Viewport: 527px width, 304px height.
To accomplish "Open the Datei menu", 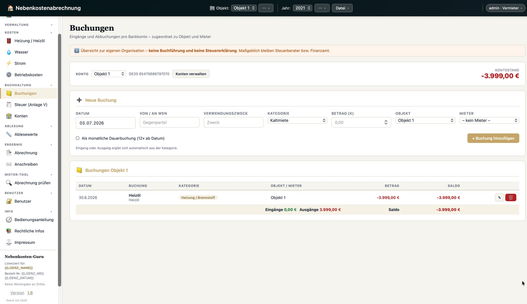I will pyautogui.click(x=342, y=8).
